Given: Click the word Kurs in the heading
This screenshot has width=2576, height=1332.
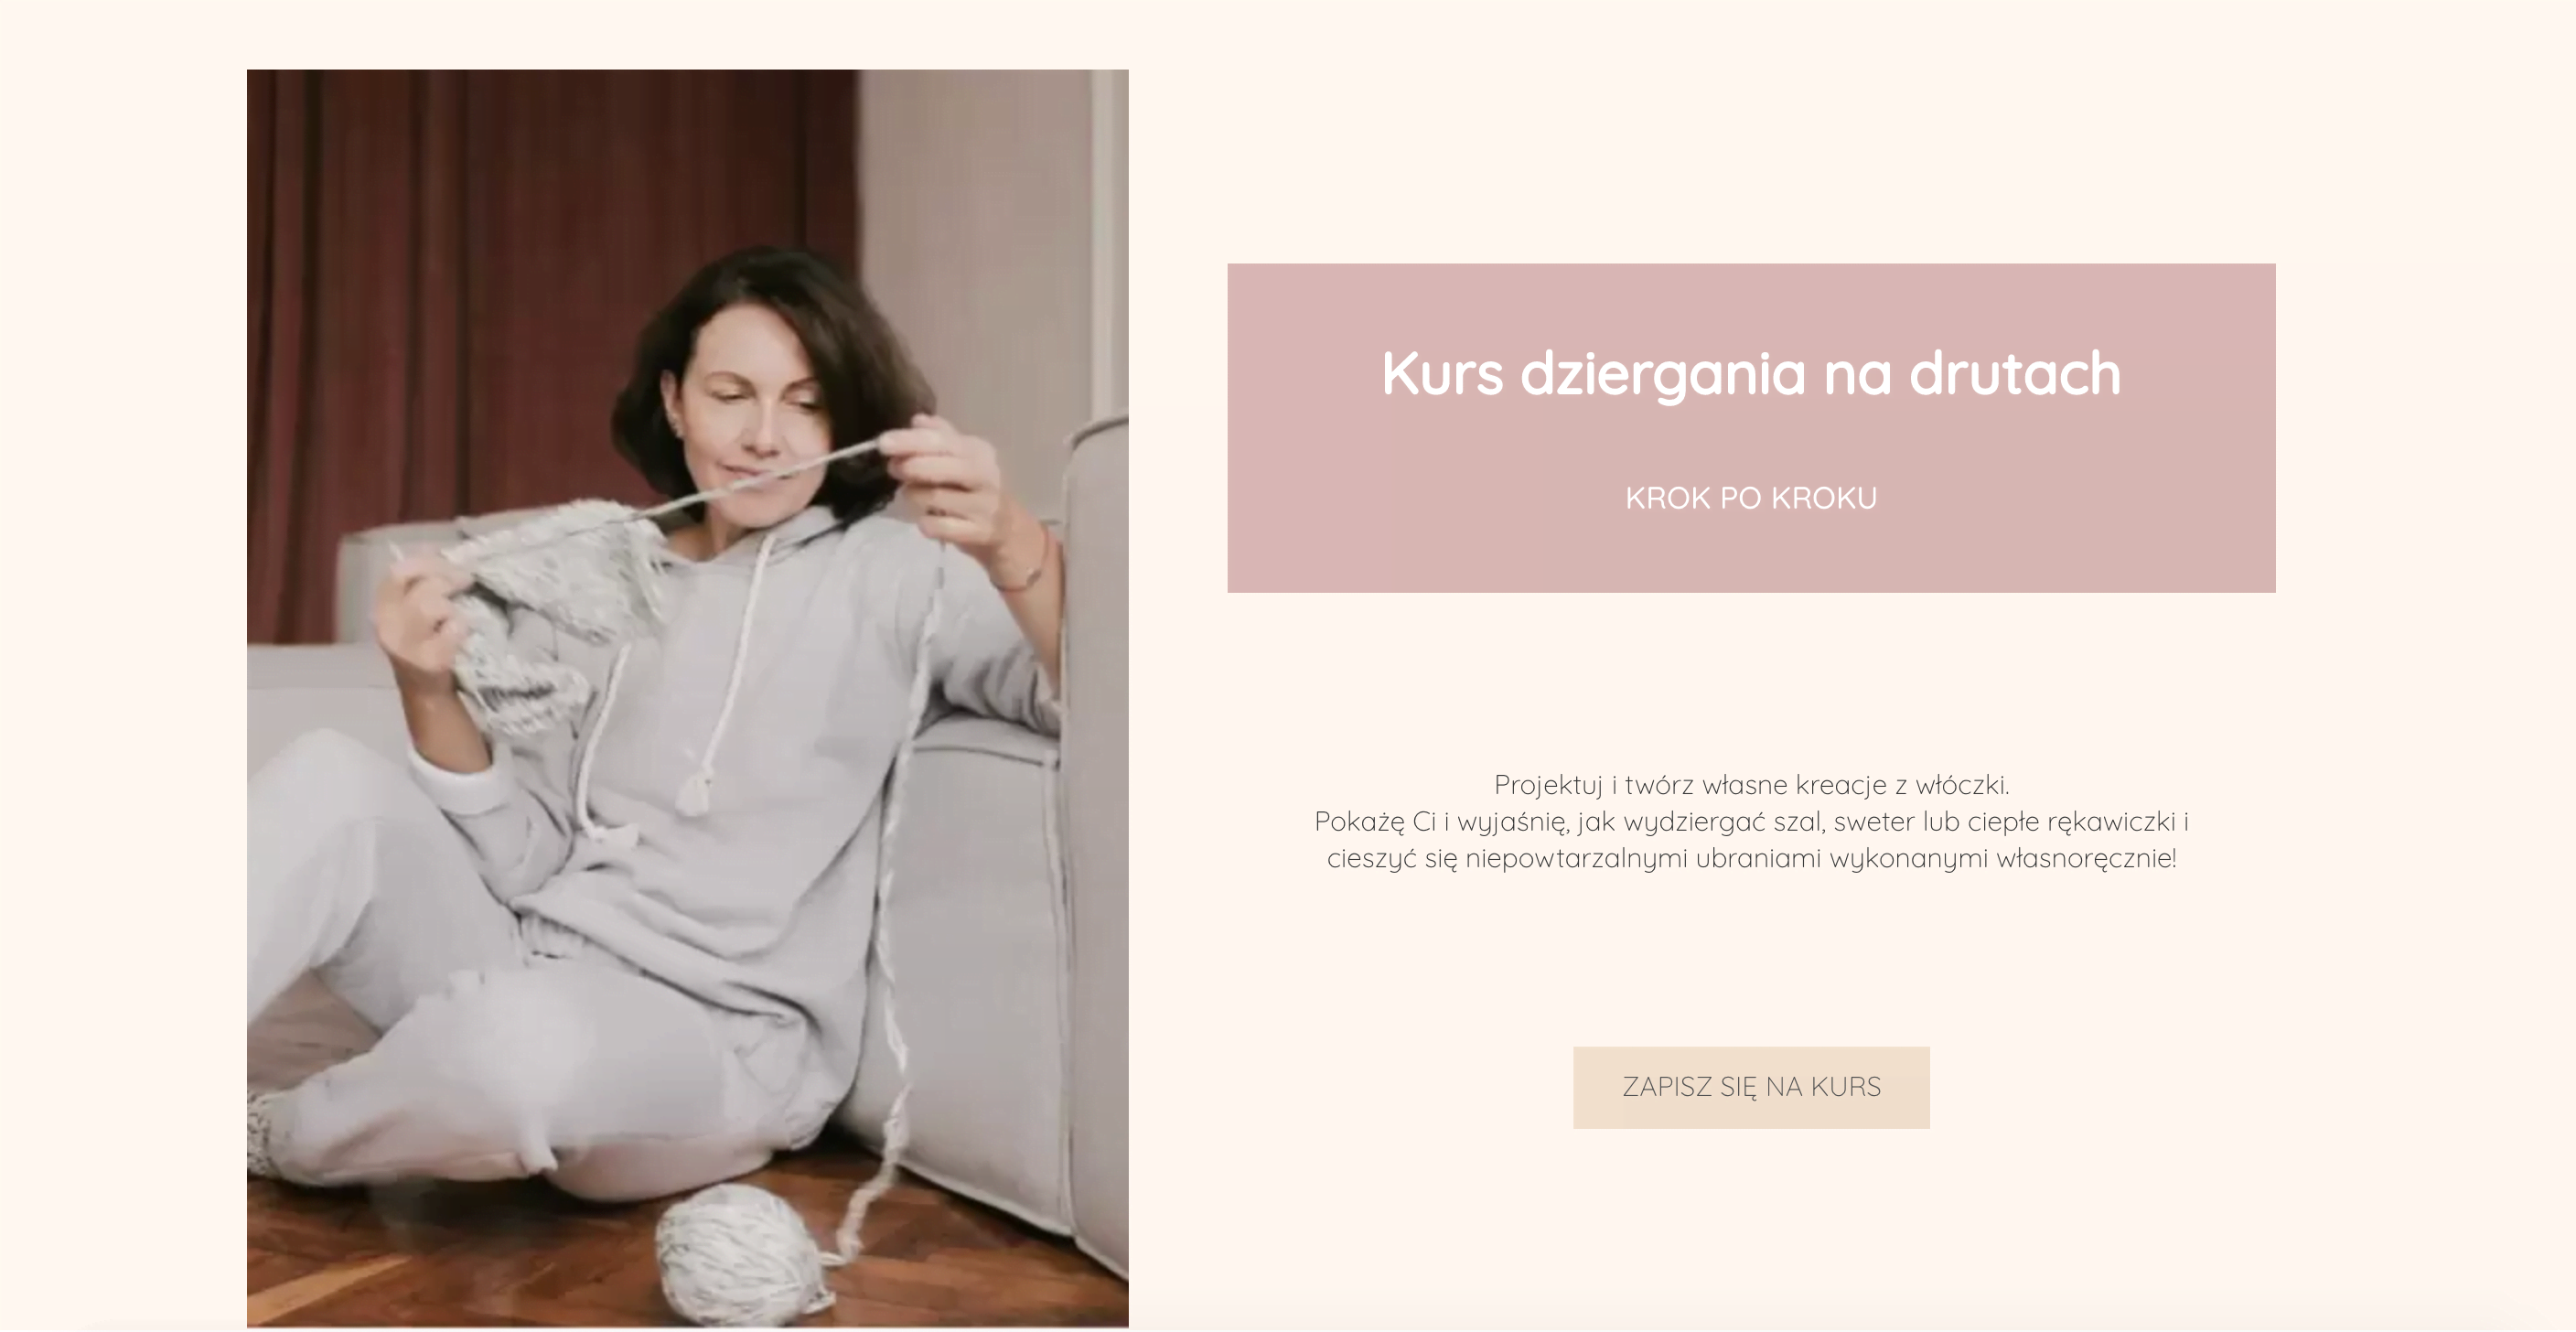Looking at the screenshot, I should tap(1442, 374).
